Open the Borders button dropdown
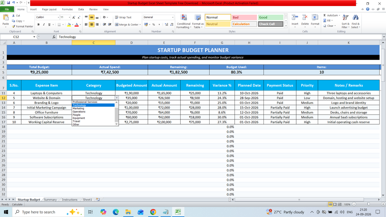This screenshot has width=386, height=217. point(63,24)
